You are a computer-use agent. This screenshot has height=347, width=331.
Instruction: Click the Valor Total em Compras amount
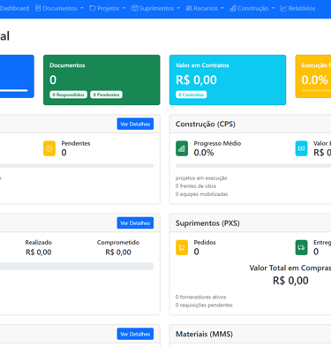point(290,281)
